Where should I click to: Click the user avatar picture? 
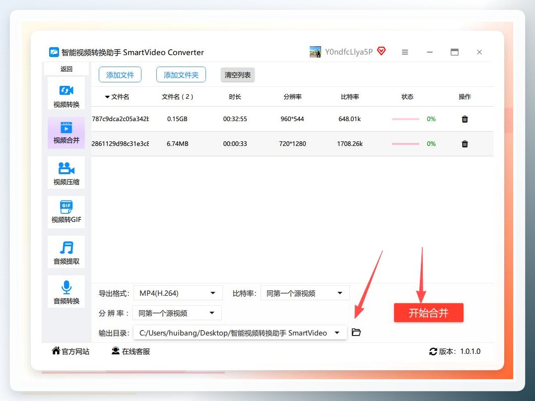click(x=315, y=52)
